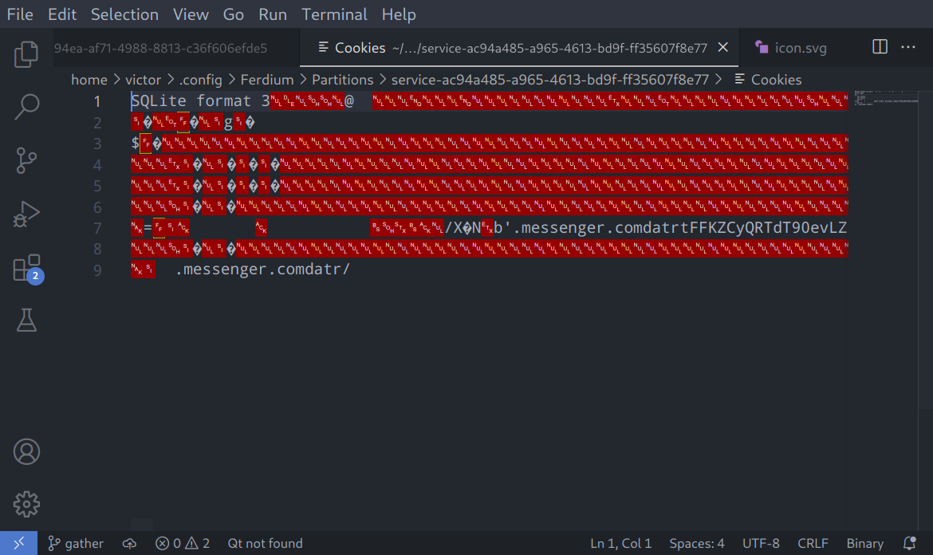
Task: Navigate to Ferdium in the breadcrumb
Action: [267, 79]
